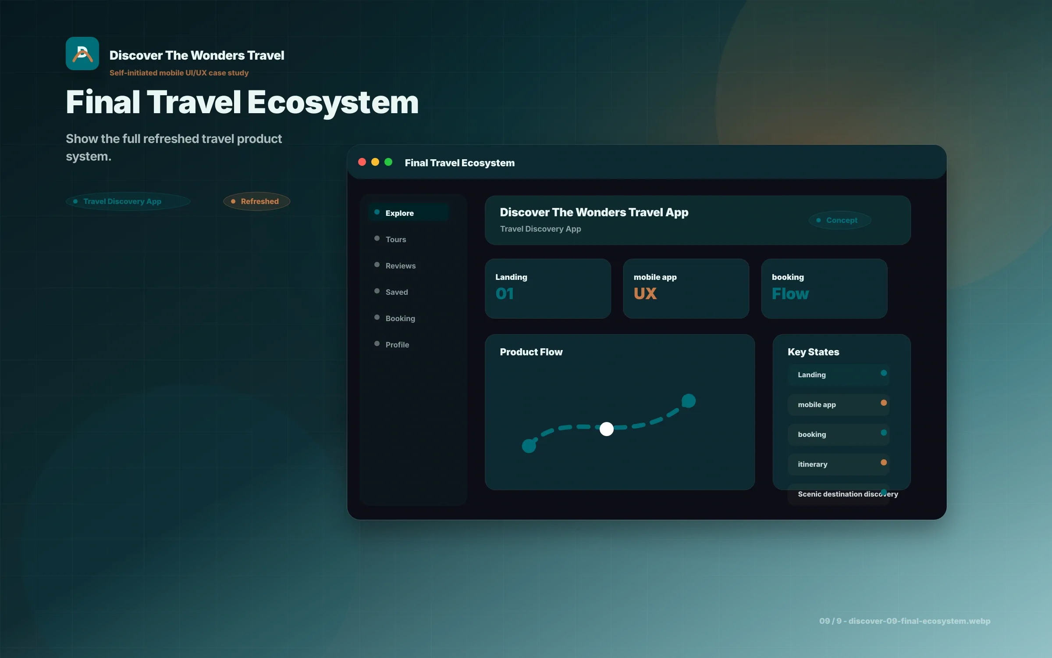Open the mobile app UX card
Viewport: 1052px width, 658px height.
[x=686, y=289]
